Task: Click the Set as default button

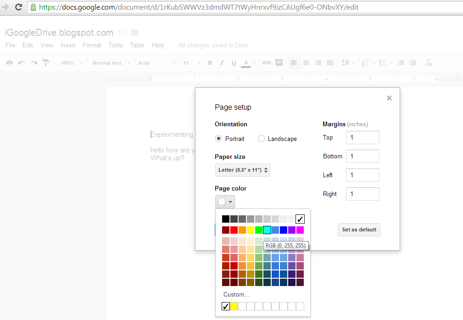Action: [359, 230]
